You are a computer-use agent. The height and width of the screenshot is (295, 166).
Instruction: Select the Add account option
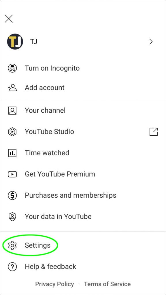[45, 88]
